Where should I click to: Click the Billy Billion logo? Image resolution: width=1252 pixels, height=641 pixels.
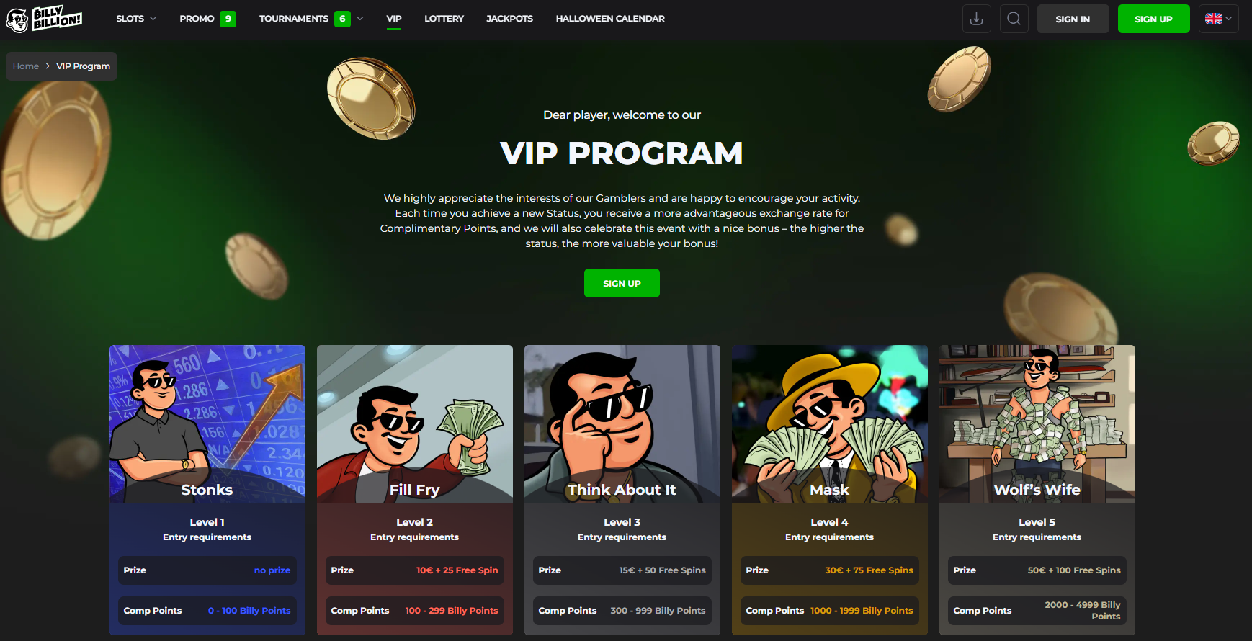click(x=44, y=19)
